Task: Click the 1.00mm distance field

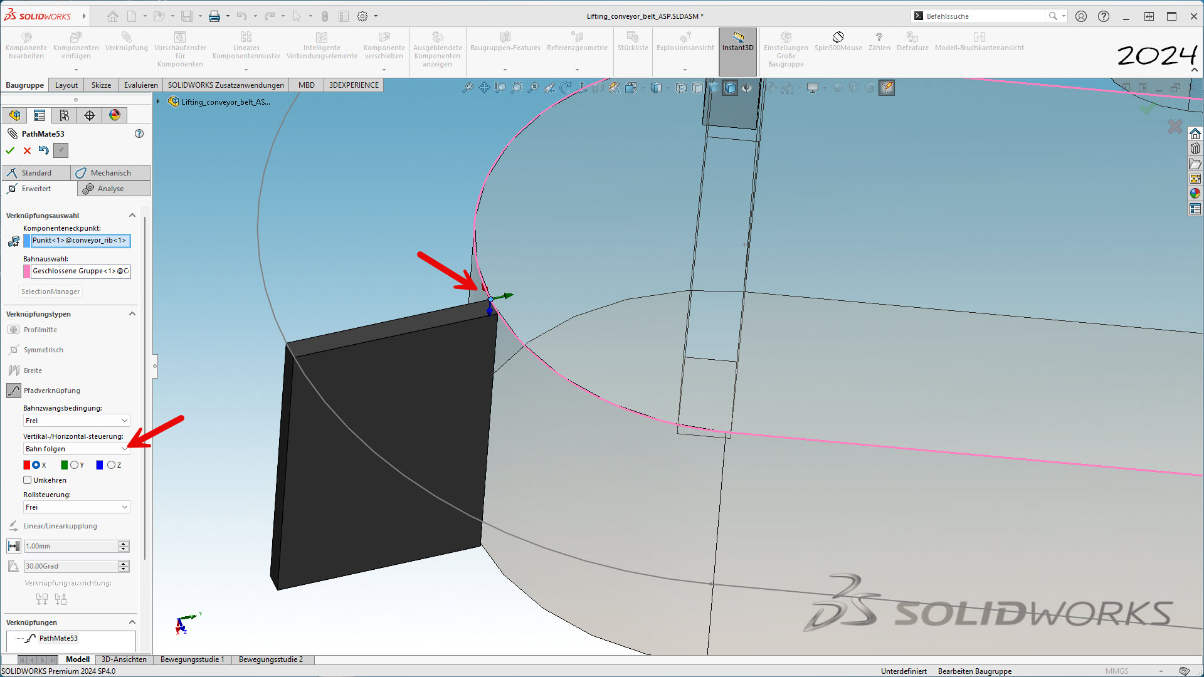Action: coord(71,546)
